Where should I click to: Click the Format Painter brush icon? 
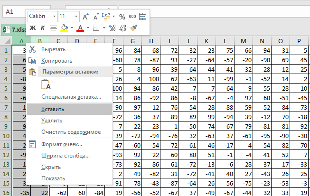134,28
